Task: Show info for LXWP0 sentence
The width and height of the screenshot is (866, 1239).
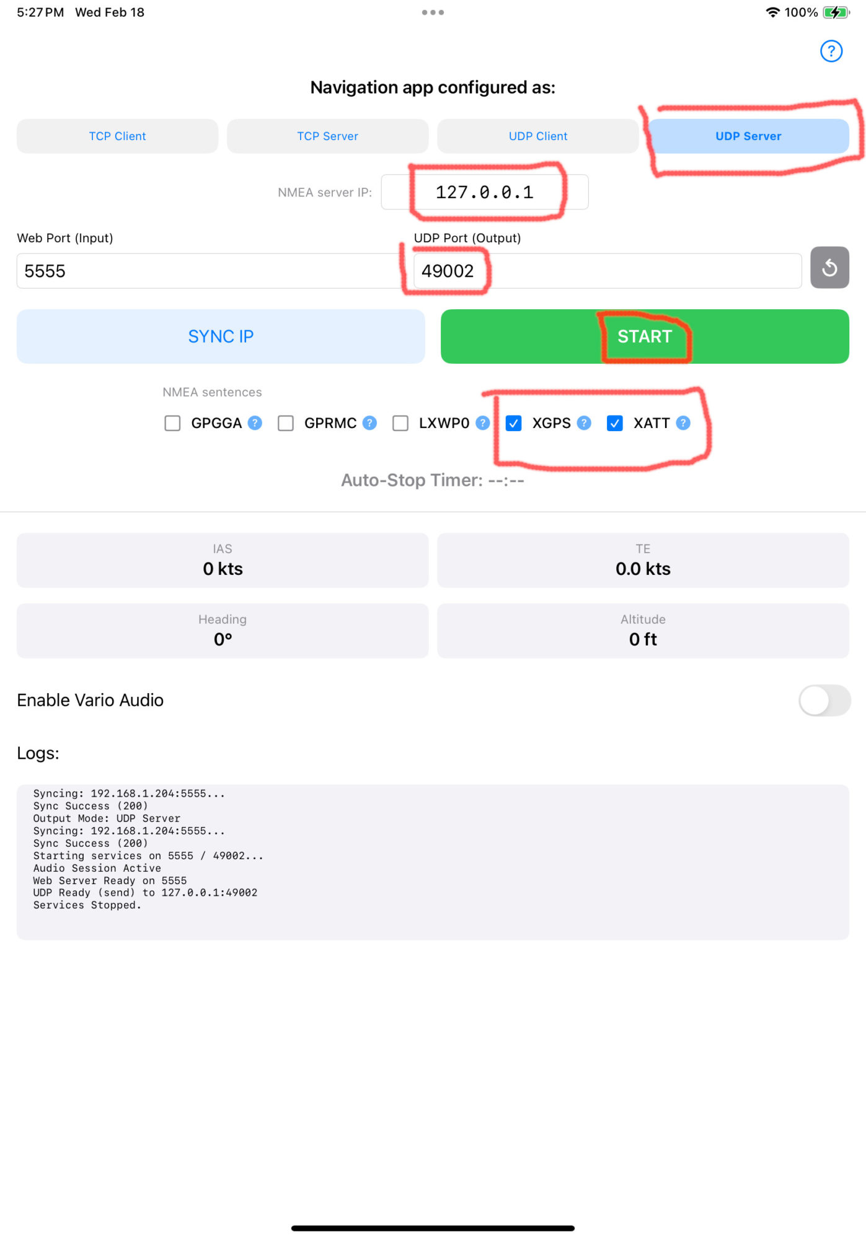Action: (482, 423)
